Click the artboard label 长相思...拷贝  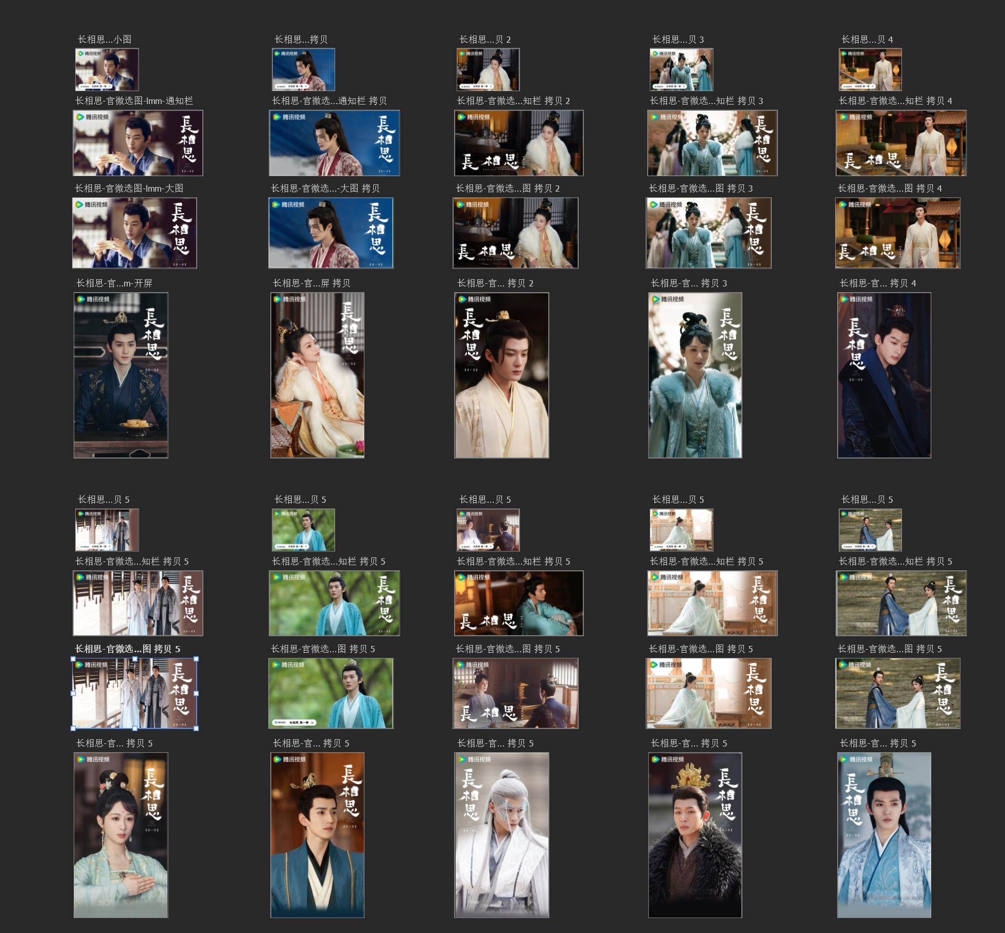coord(301,39)
